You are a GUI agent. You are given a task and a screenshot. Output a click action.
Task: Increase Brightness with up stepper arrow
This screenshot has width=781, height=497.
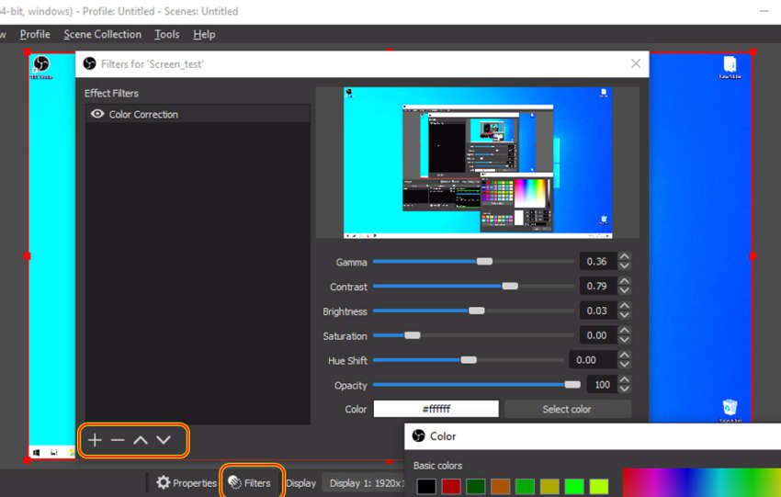point(624,306)
